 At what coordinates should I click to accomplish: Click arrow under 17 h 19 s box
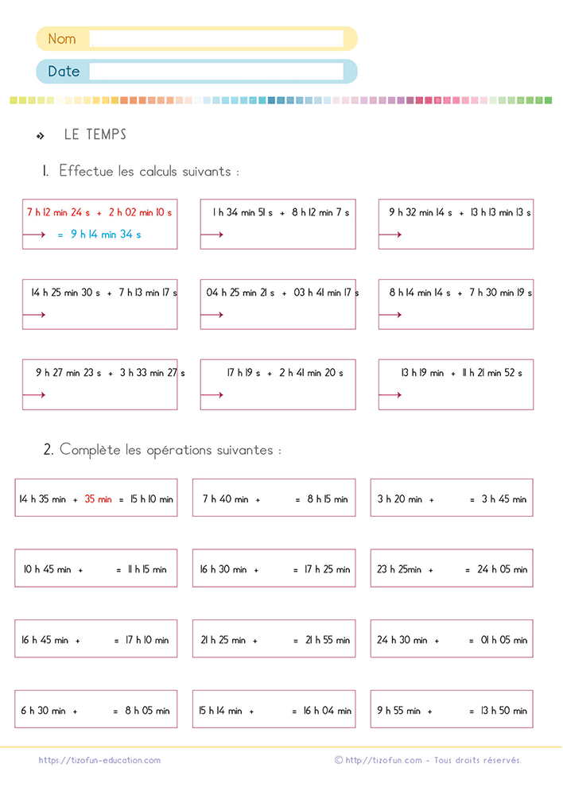pos(212,395)
